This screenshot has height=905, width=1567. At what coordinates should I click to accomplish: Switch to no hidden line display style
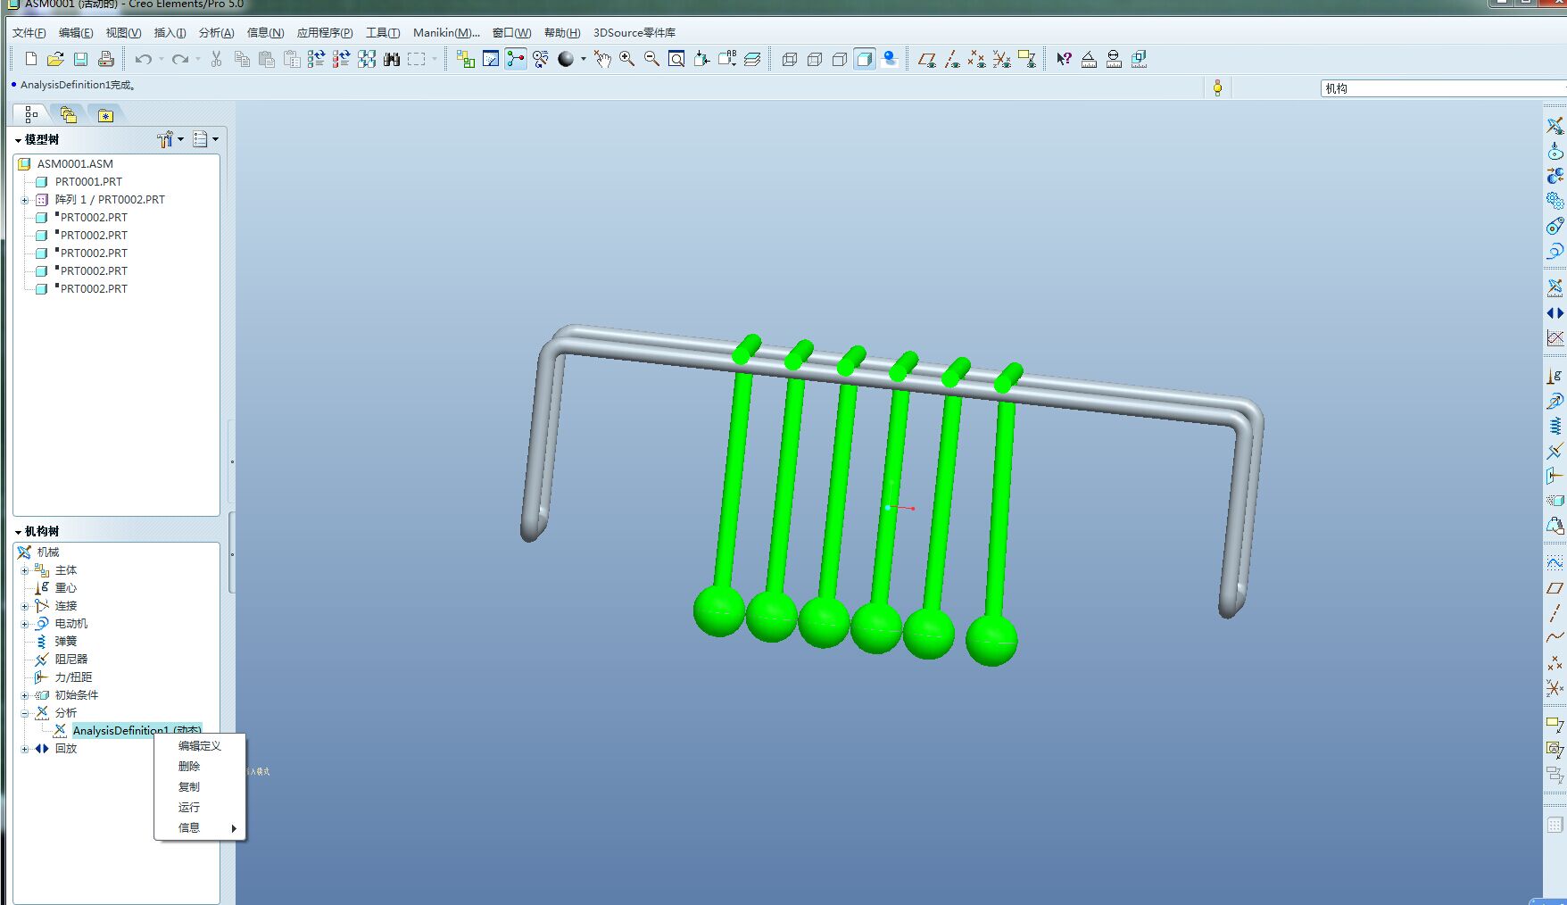coord(840,59)
